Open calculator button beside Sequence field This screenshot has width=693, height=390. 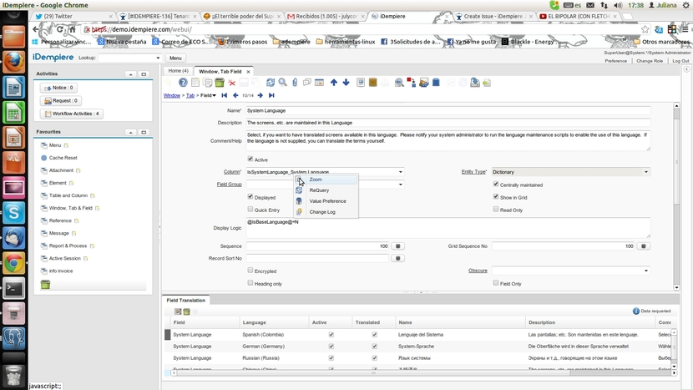tap(398, 246)
